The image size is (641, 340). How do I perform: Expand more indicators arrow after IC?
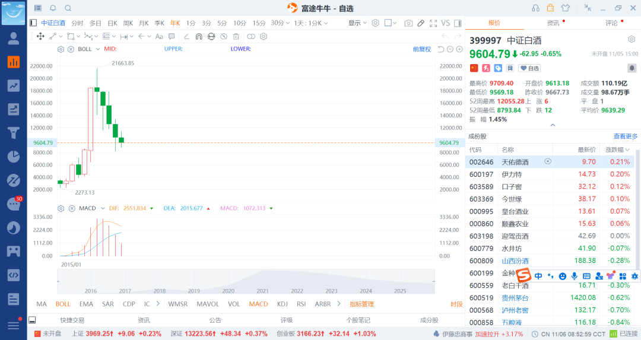pos(158,304)
